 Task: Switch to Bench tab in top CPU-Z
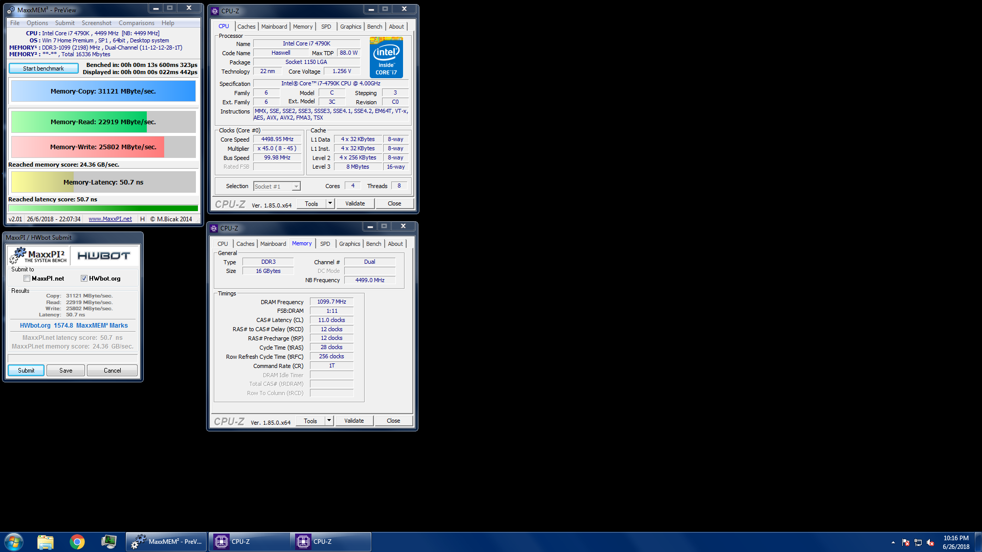click(x=374, y=27)
